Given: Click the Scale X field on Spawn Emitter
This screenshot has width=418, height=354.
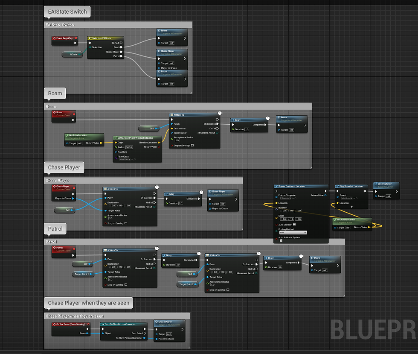Looking at the screenshot, I should coord(283,219).
